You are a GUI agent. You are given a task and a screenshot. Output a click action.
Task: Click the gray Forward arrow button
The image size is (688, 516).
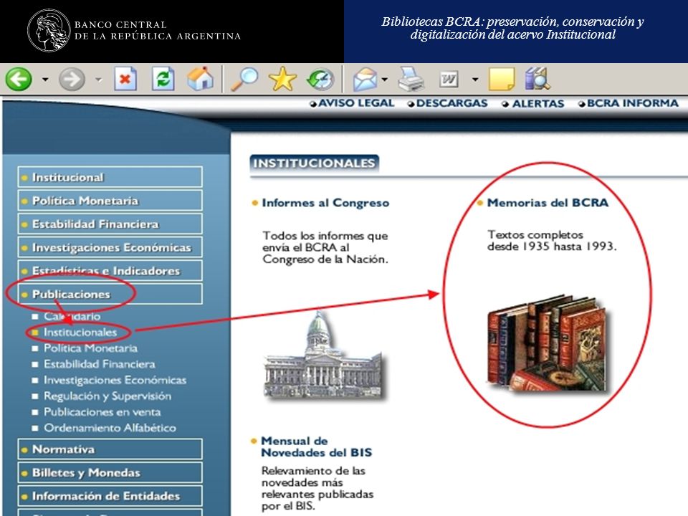[72, 80]
